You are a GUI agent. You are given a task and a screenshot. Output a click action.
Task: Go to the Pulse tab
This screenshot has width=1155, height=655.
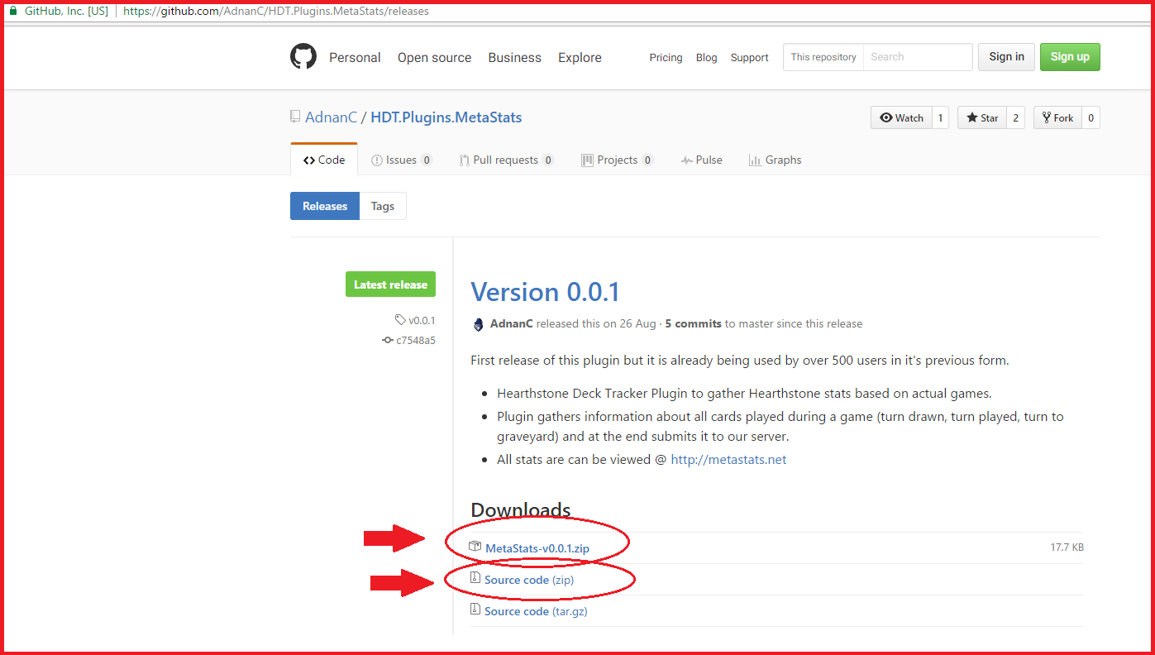pyautogui.click(x=702, y=160)
